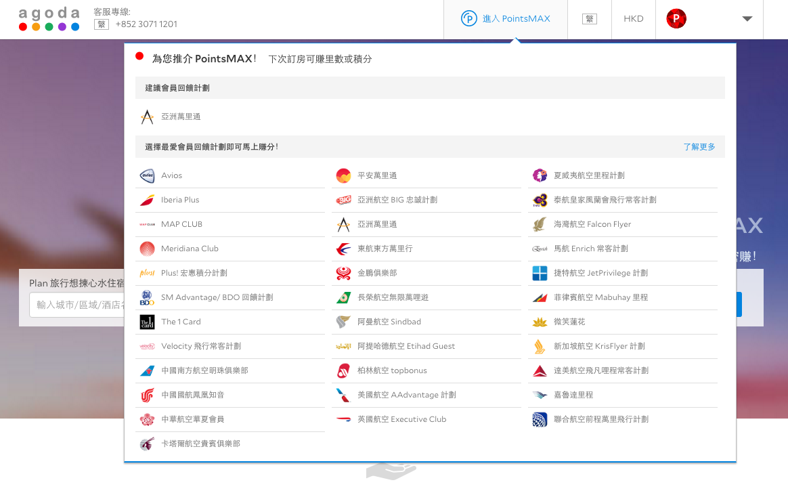Open the 繁 language selector in header
The width and height of the screenshot is (788, 491).
click(590, 18)
